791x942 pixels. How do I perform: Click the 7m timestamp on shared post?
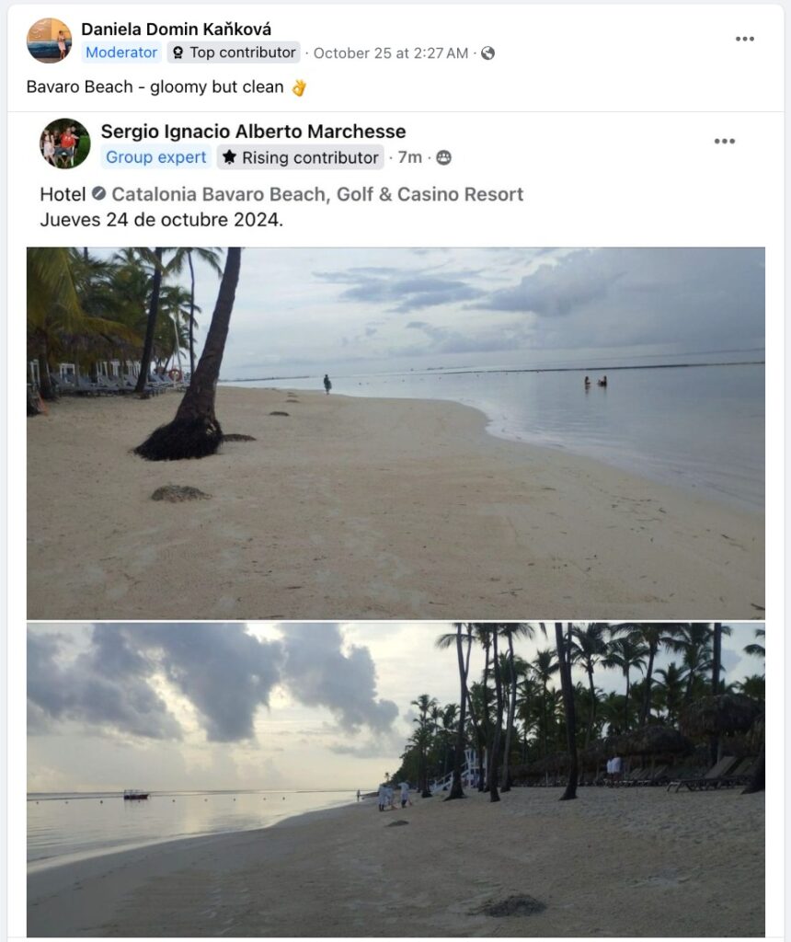click(410, 157)
